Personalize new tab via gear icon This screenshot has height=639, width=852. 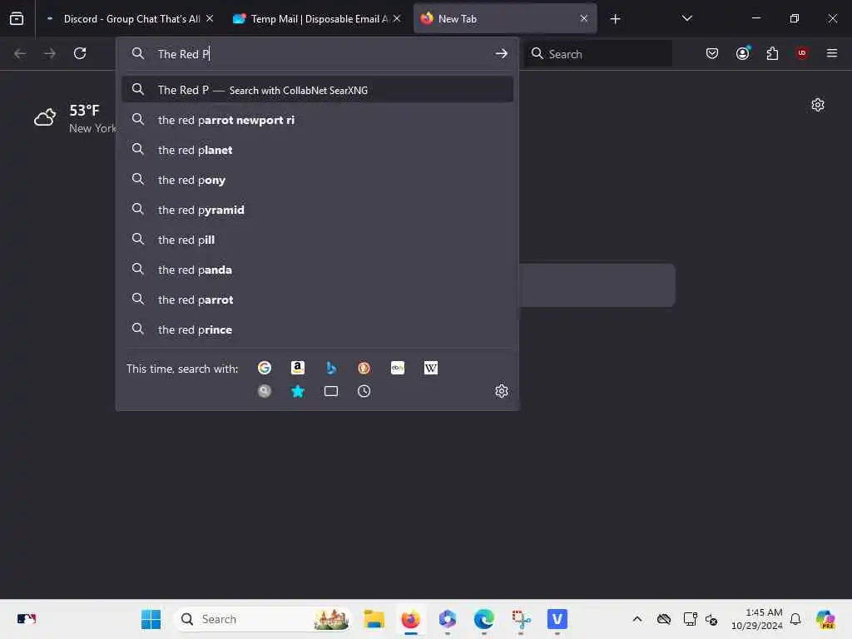pos(818,105)
